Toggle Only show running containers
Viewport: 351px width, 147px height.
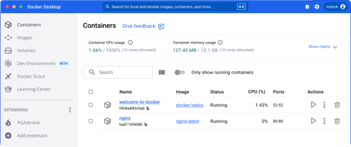pyautogui.click(x=180, y=72)
